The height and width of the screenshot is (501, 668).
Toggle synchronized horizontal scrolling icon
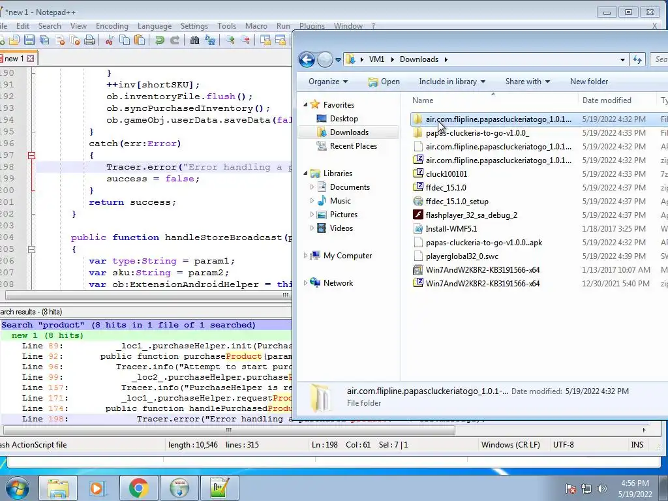pos(281,40)
